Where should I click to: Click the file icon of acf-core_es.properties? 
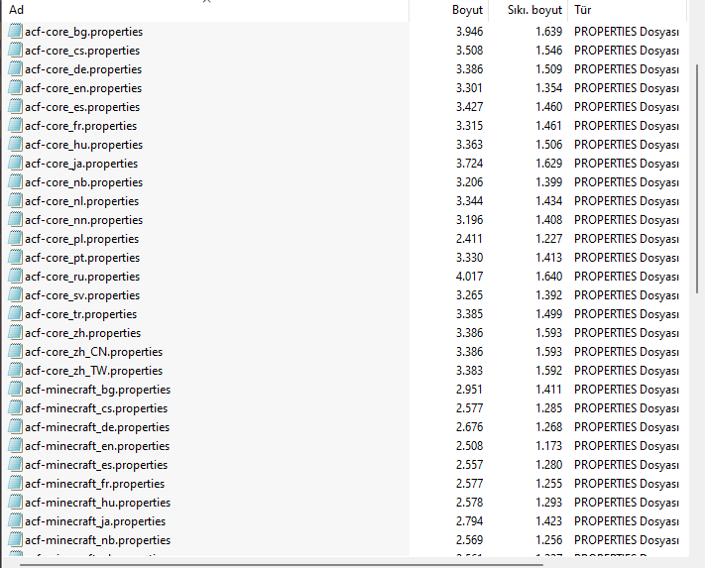tap(15, 107)
